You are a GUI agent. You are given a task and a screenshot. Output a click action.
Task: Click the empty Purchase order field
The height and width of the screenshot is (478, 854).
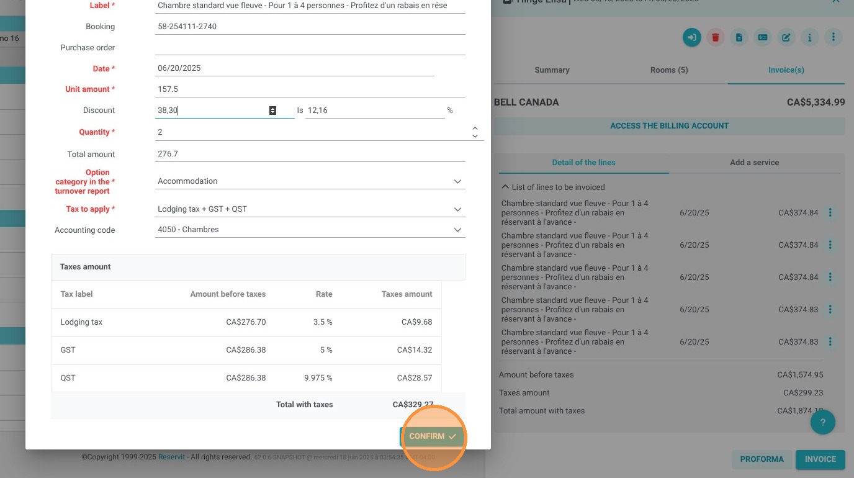pyautogui.click(x=310, y=48)
